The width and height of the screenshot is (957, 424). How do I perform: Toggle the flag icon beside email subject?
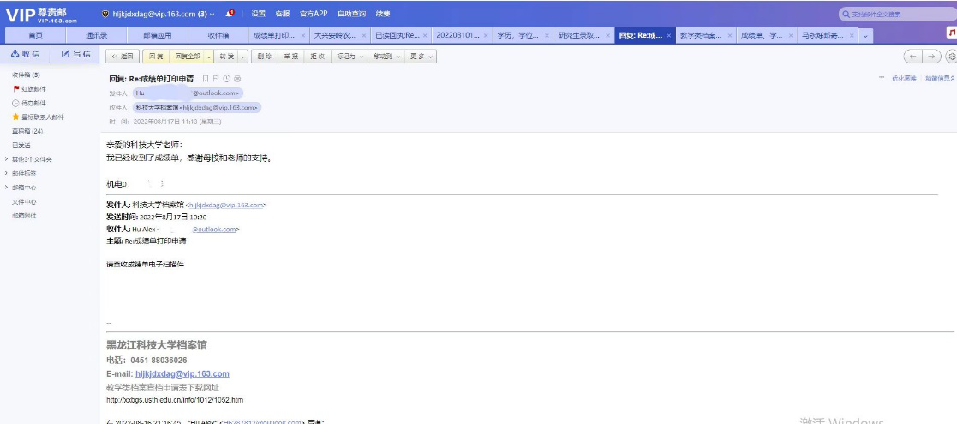click(x=216, y=78)
